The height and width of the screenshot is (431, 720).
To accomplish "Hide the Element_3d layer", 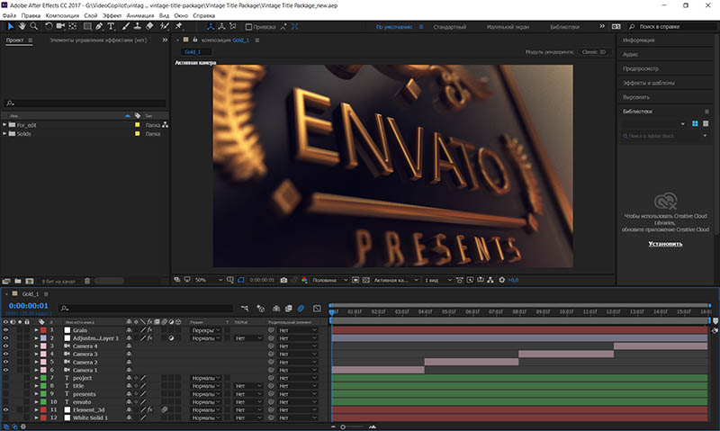I will (5, 410).
